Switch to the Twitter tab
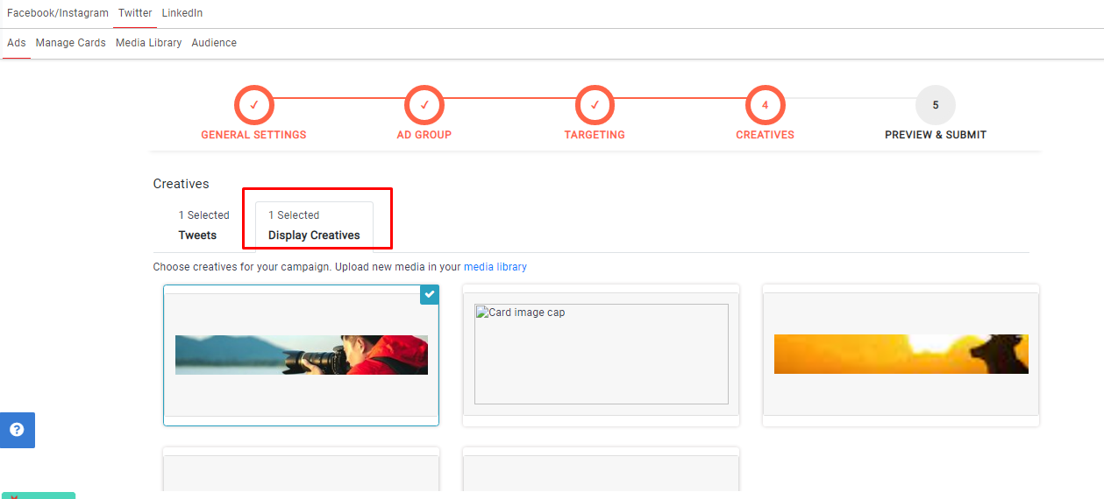The image size is (1104, 499). pyautogui.click(x=135, y=13)
